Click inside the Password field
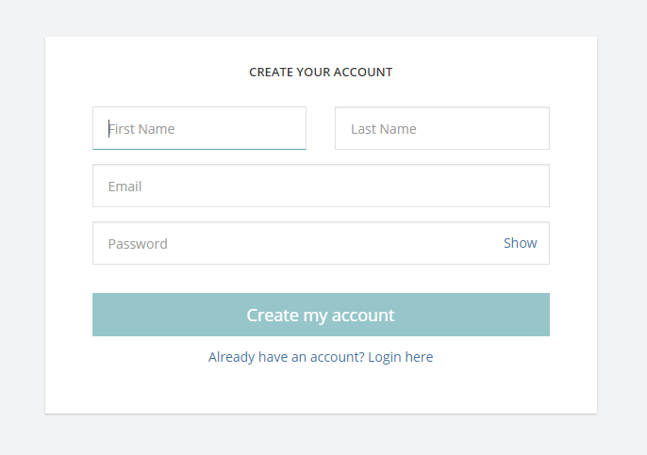Screen dimensions: 647x455 tap(292, 243)
